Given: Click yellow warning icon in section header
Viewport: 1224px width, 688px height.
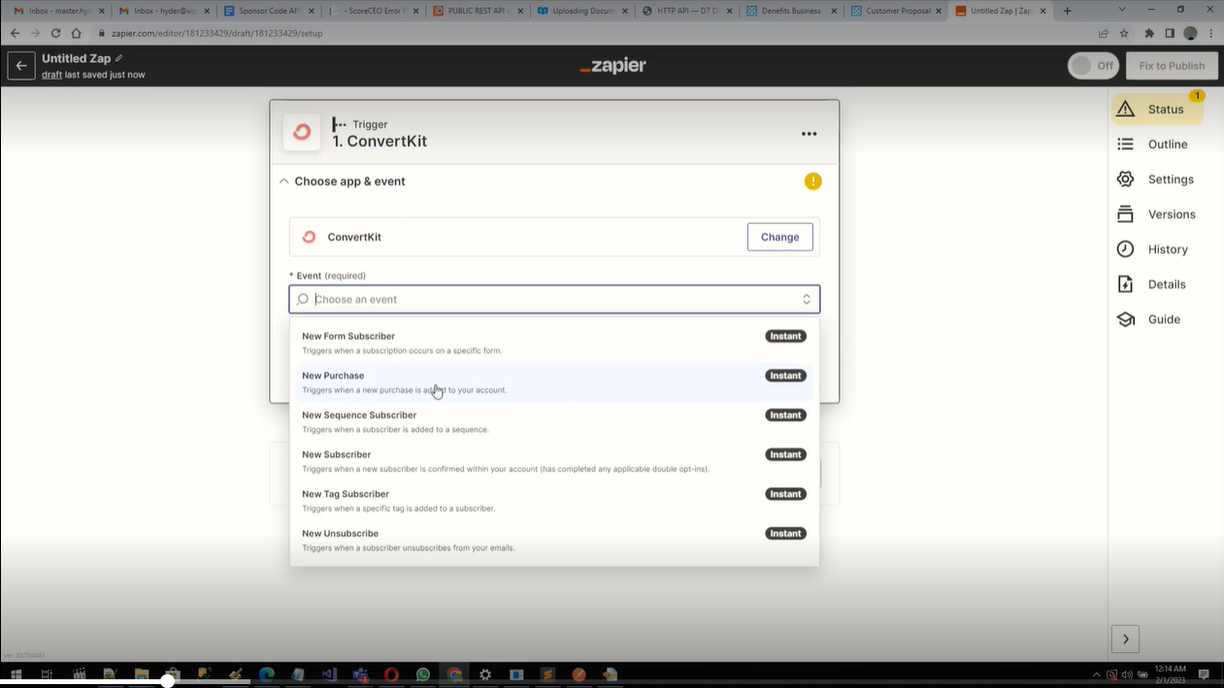Looking at the screenshot, I should tap(812, 181).
